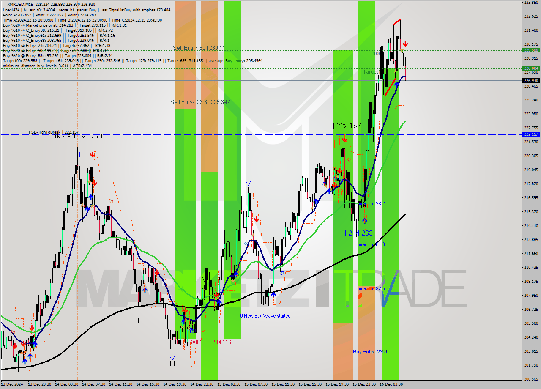
Task: Click the 'correction 38.2' label
Action: [x=370, y=204]
